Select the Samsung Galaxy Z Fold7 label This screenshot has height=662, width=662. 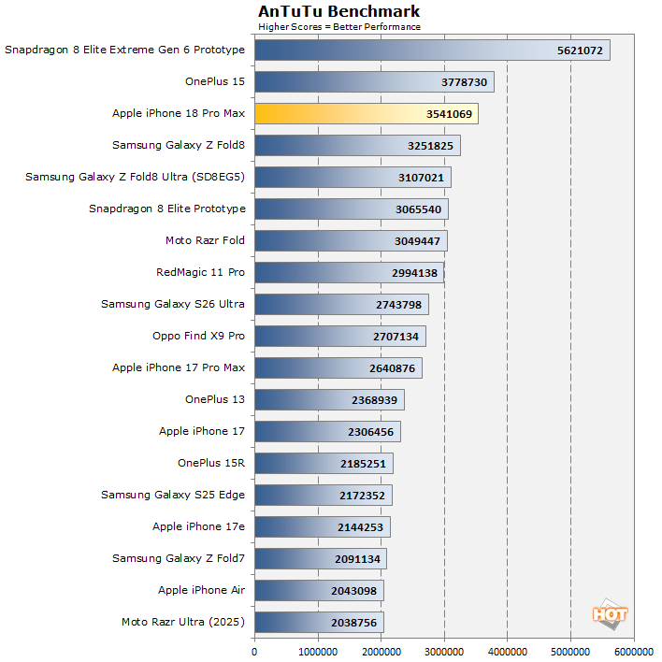(179, 558)
